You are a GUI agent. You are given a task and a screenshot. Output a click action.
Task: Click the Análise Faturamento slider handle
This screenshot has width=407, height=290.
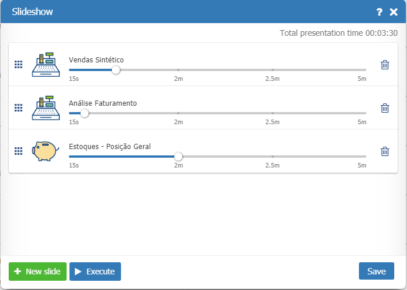(x=85, y=113)
